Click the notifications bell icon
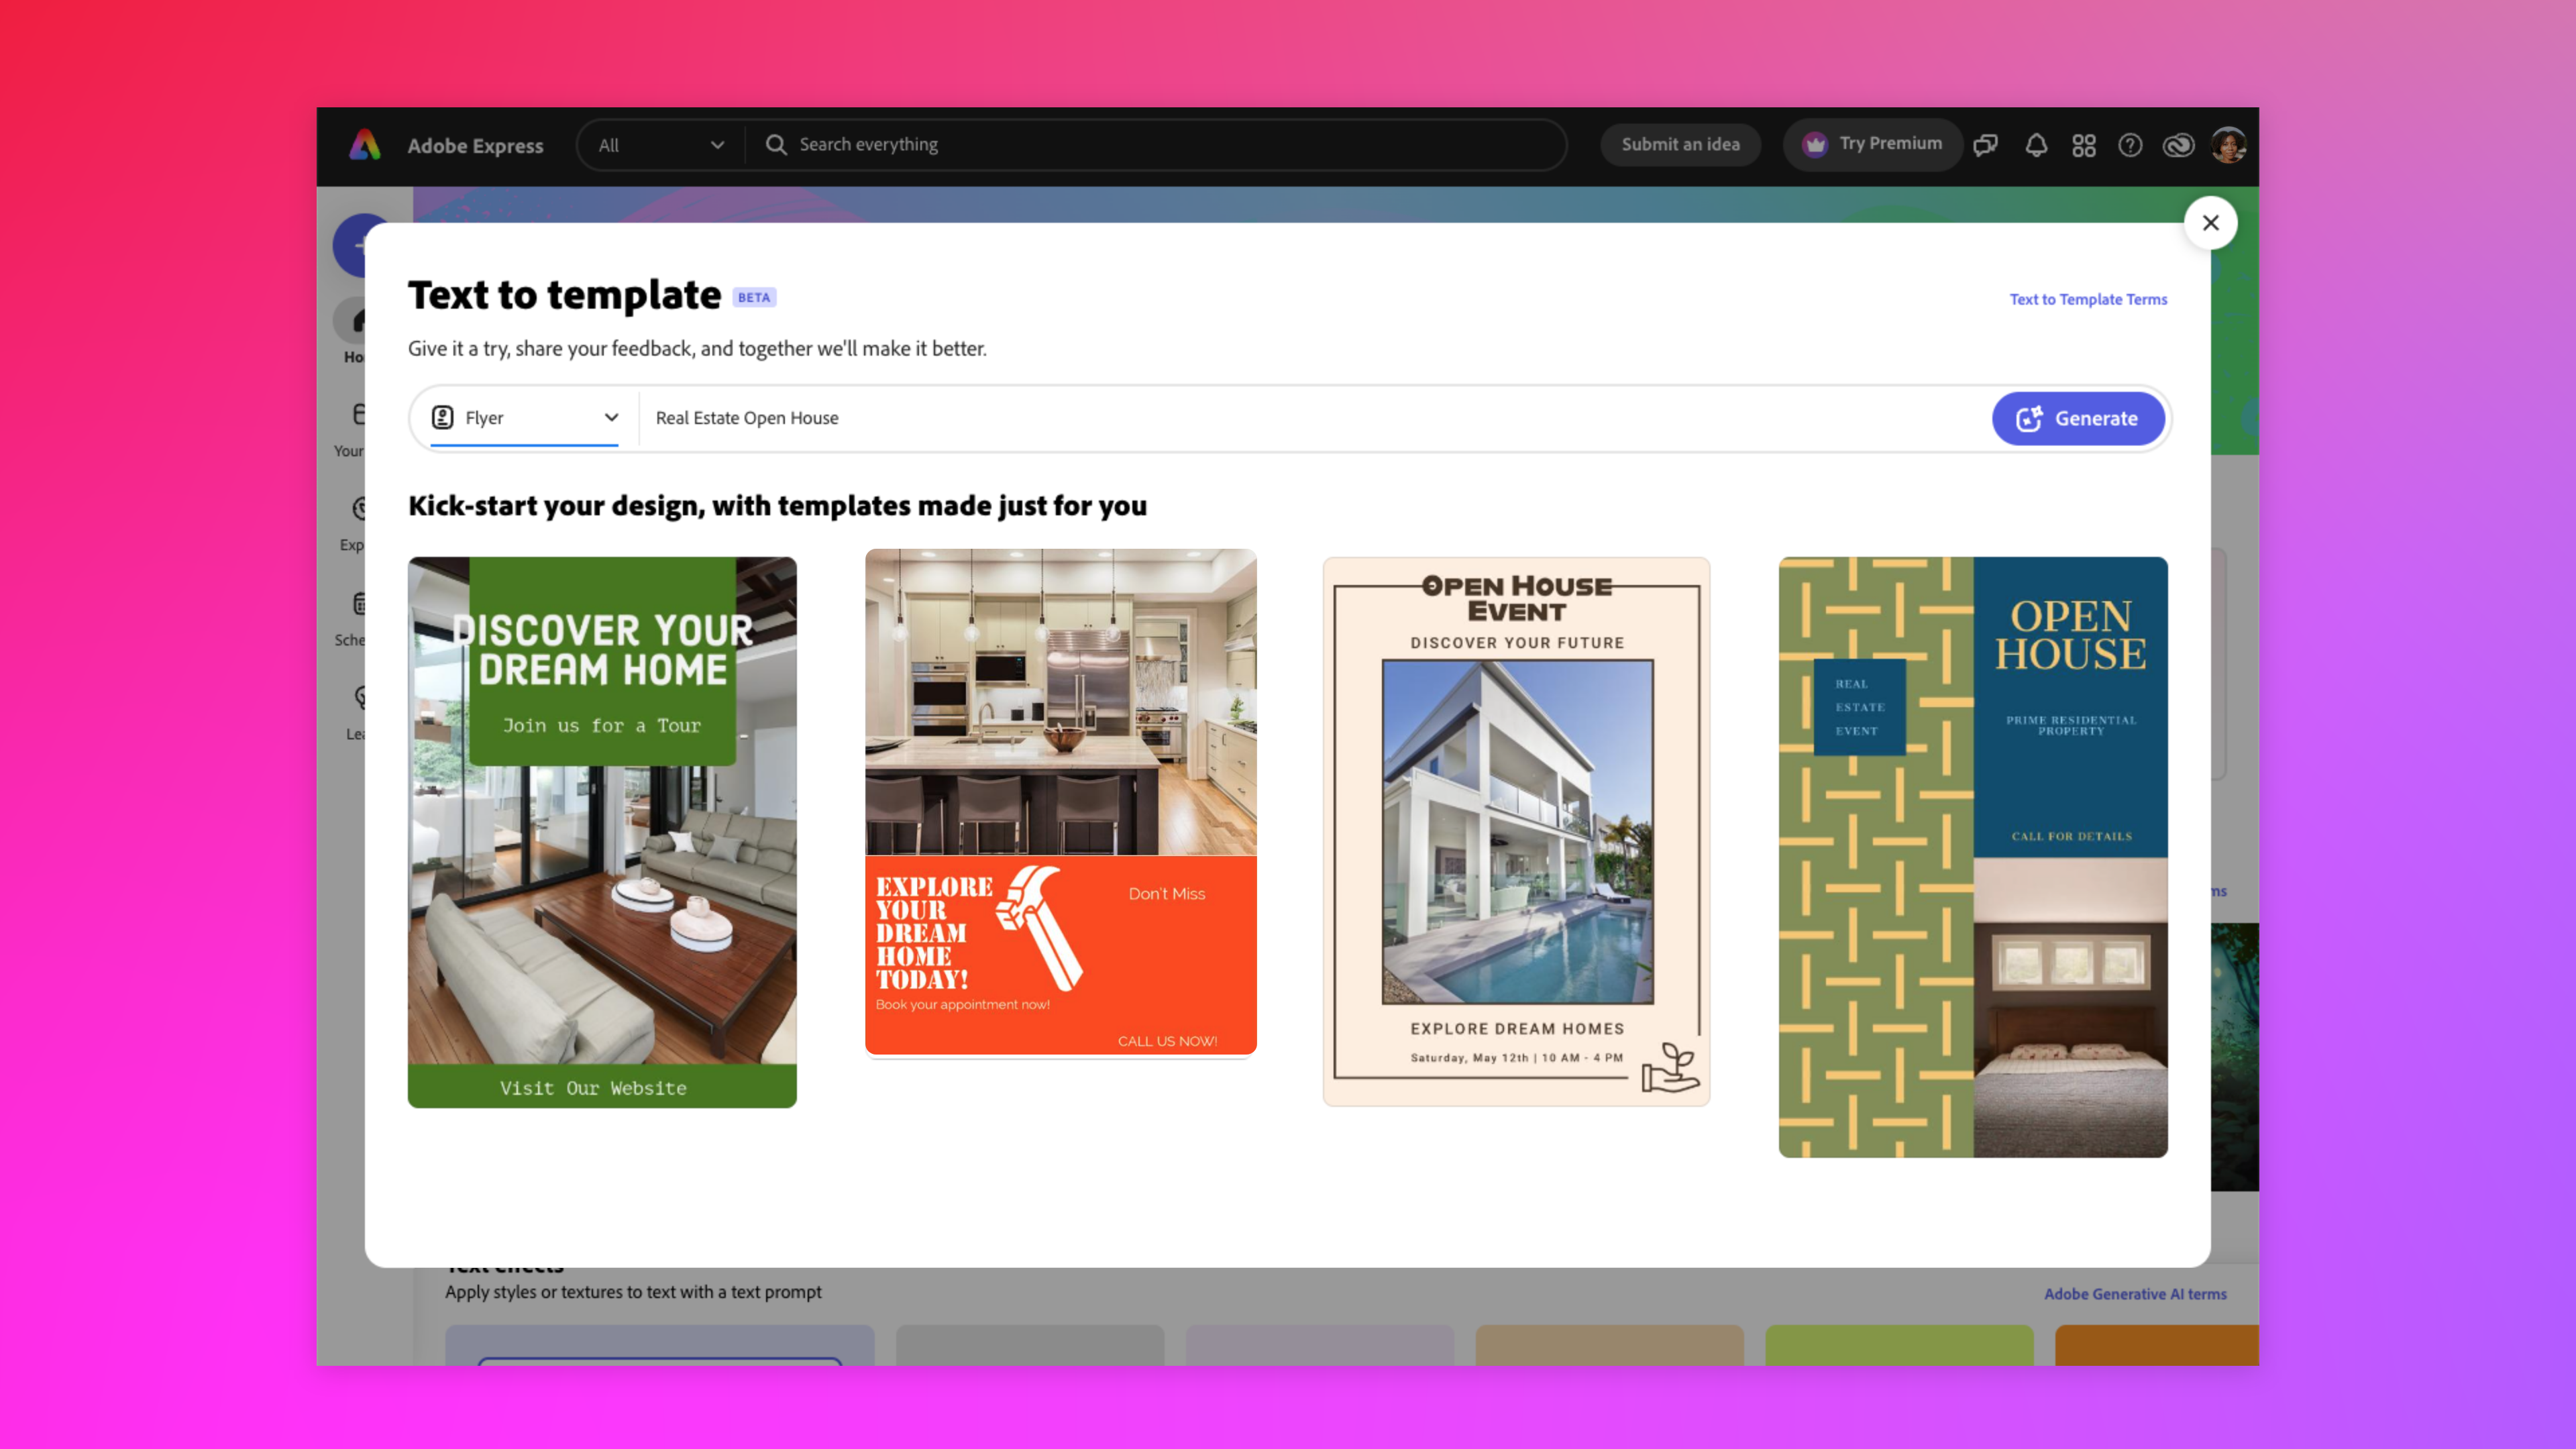 (2037, 145)
